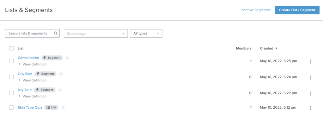The height and width of the screenshot is (114, 323).
Task: Star the Oily Skin segment
Action: click(x=61, y=74)
